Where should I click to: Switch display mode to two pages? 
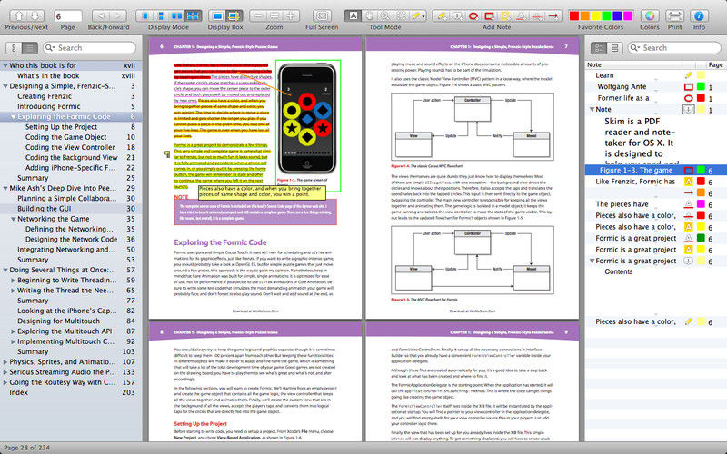[x=176, y=15]
